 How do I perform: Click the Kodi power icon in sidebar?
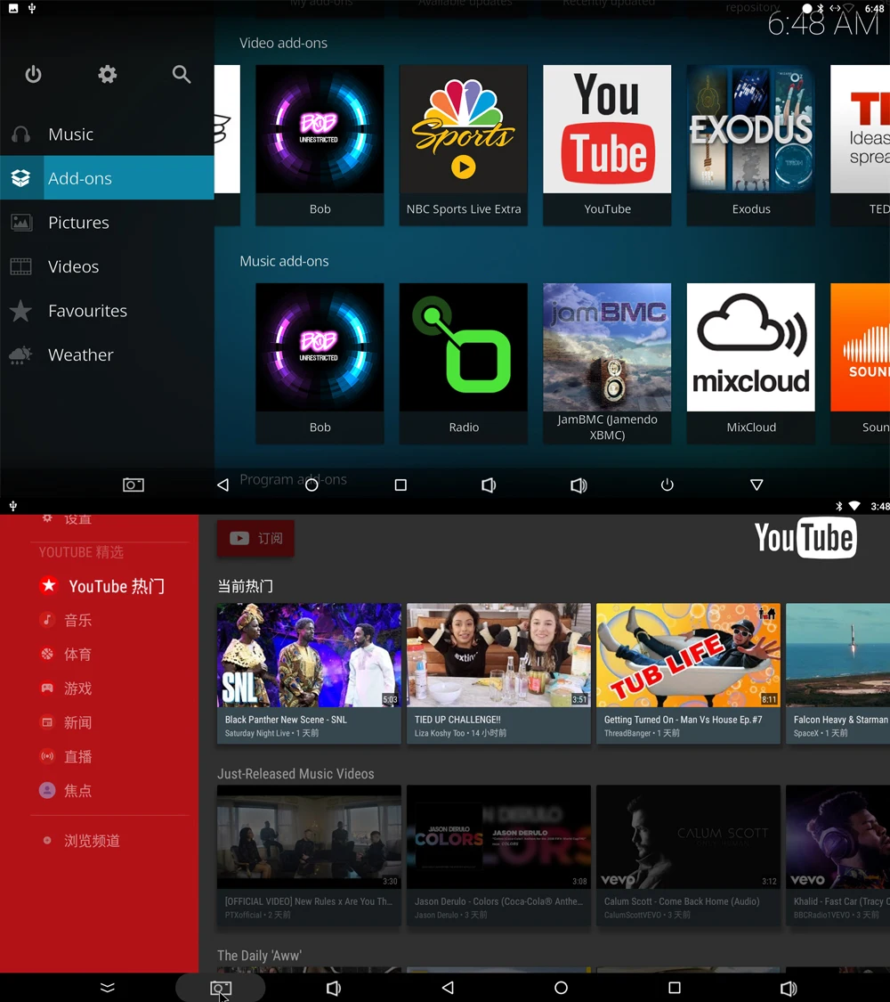pos(33,75)
